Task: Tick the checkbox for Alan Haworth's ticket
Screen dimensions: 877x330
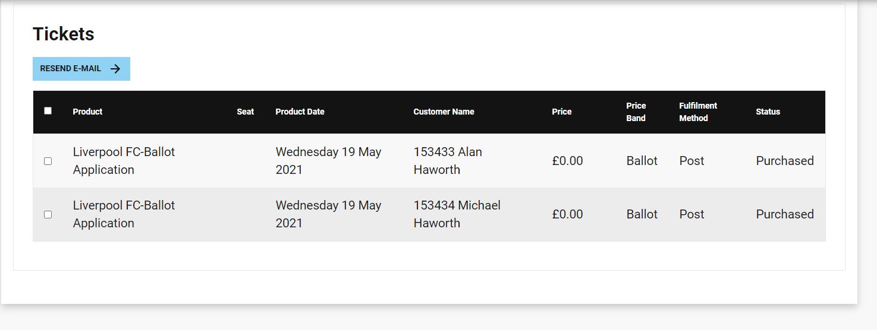Action: pyautogui.click(x=48, y=161)
